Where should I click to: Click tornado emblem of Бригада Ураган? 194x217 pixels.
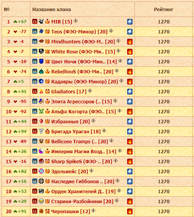[x=41, y=131]
